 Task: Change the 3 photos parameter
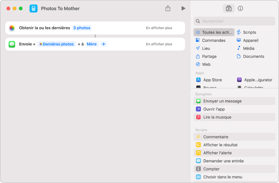82,28
